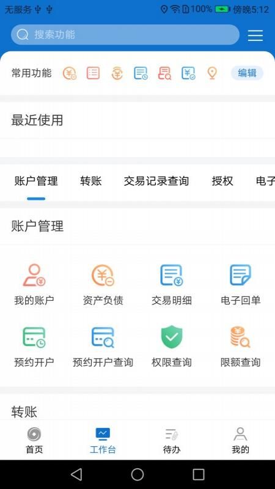Viewport: 275px width, 489px height.
Task: Open 待办 in the bottom navigation
Action: (x=172, y=440)
